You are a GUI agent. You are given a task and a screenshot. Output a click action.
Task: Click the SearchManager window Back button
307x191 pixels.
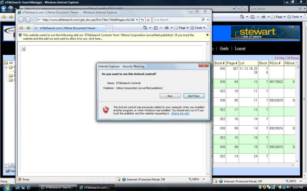4,9
